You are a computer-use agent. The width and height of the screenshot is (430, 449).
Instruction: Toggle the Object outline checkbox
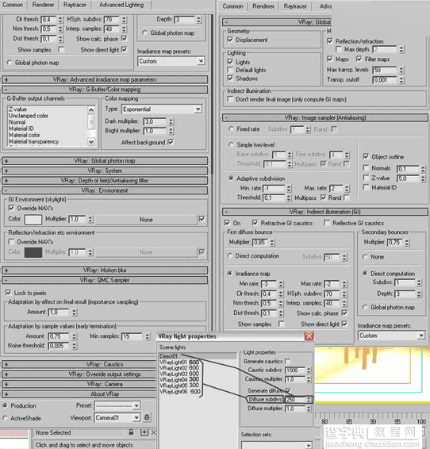coord(366,156)
